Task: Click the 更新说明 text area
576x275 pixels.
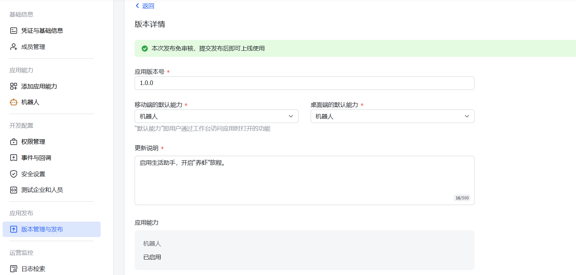Action: pyautogui.click(x=304, y=177)
